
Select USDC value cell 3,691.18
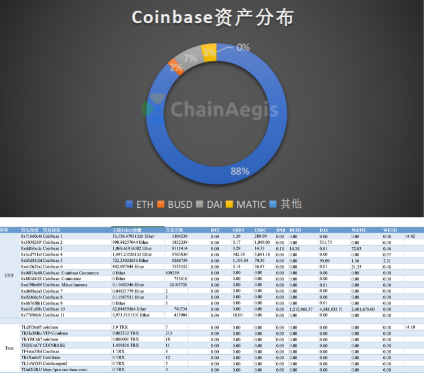pyautogui.click(x=264, y=255)
